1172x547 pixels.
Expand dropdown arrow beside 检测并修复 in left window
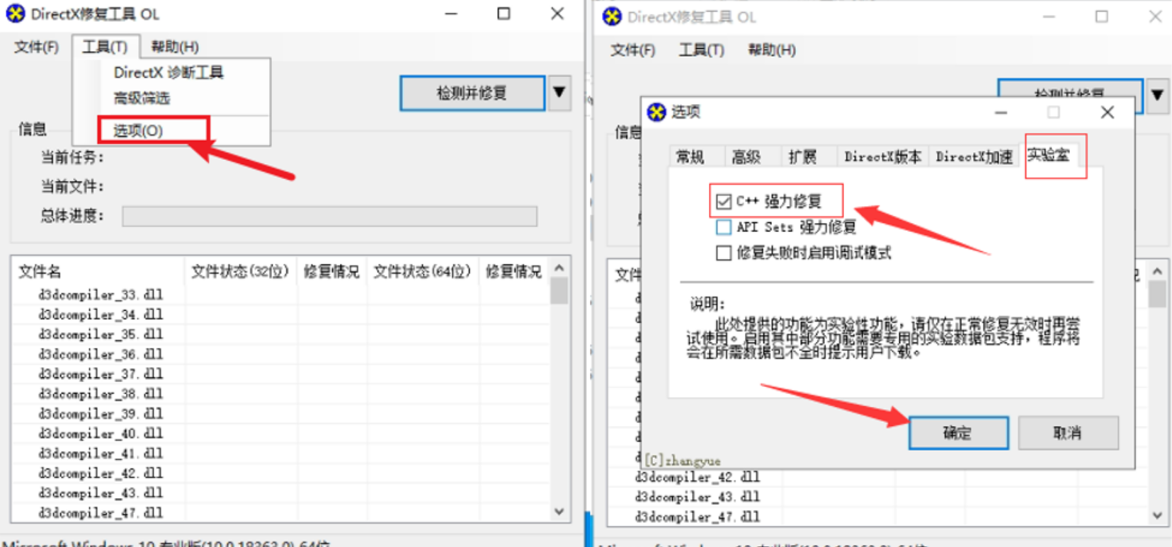(x=559, y=93)
